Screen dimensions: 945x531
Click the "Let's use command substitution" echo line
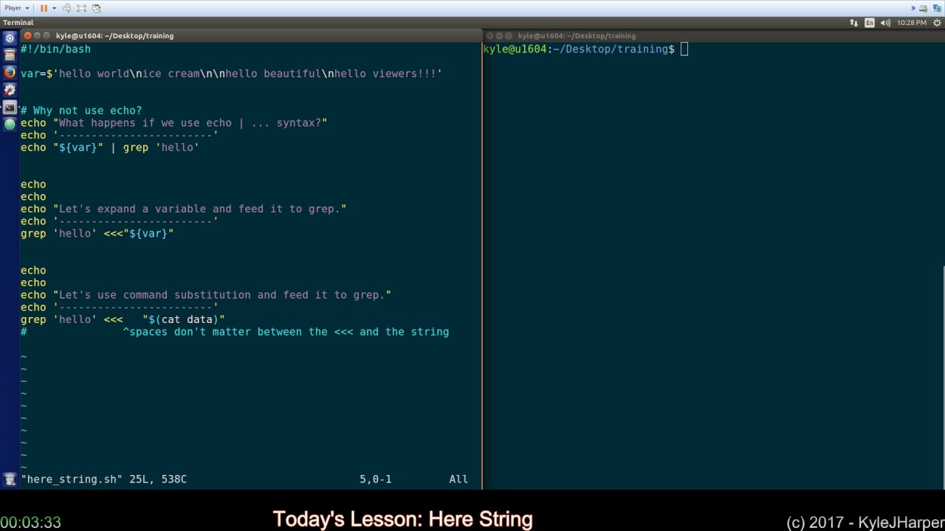point(206,295)
